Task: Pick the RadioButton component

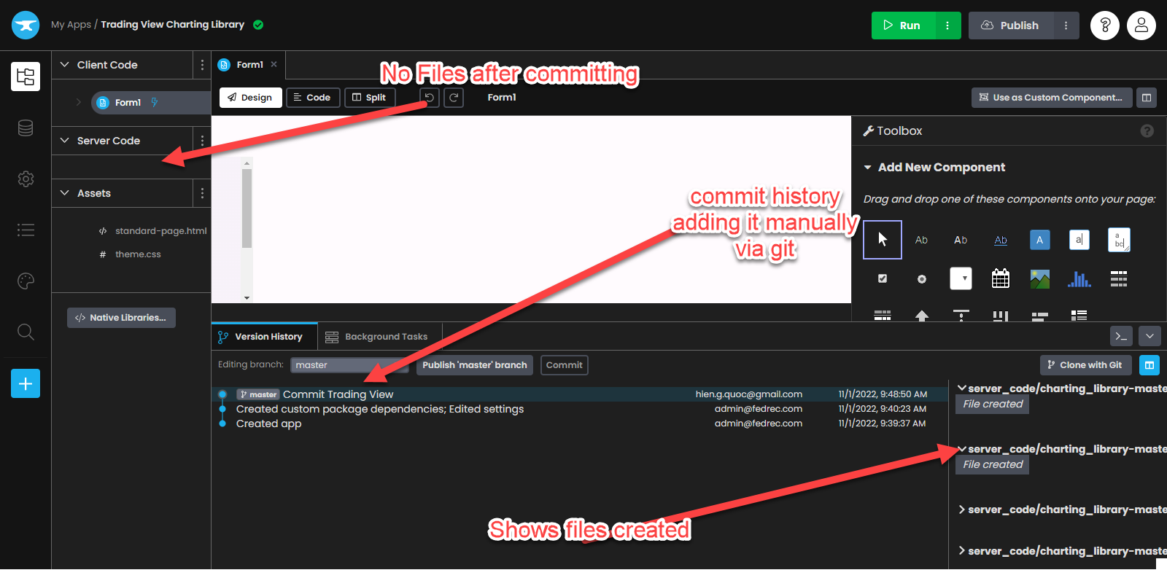Action: (x=922, y=279)
